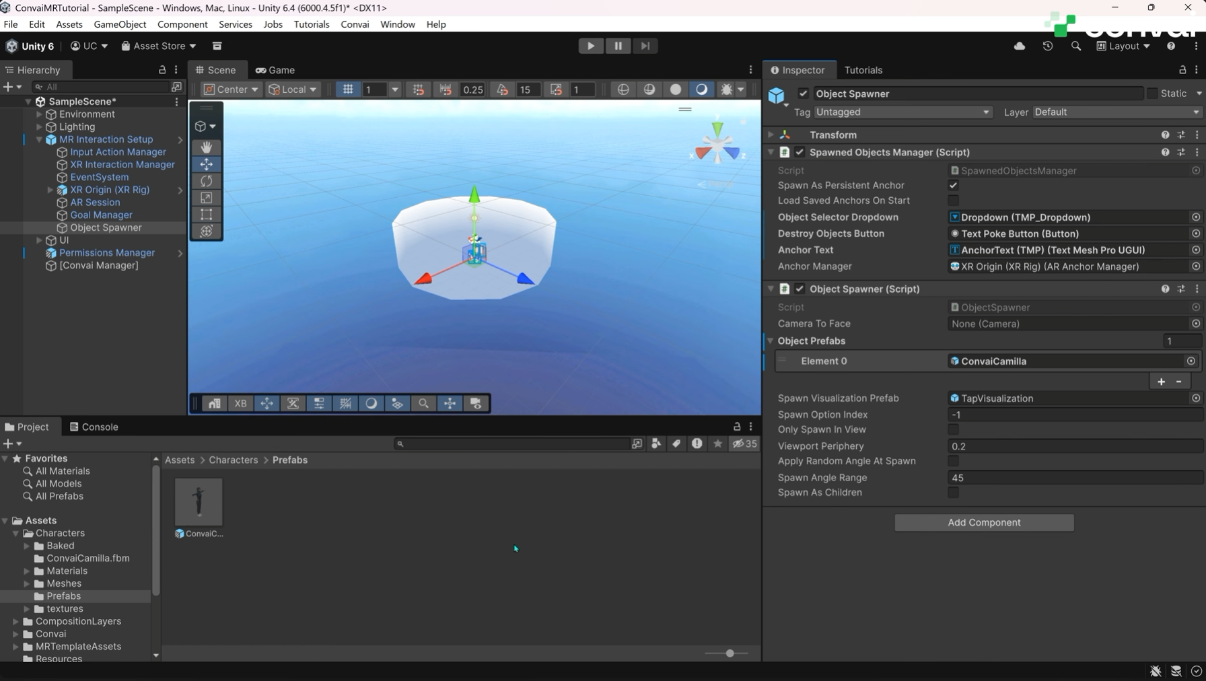The image size is (1206, 681).
Task: Open the Local rotation dropdown
Action: 292,89
